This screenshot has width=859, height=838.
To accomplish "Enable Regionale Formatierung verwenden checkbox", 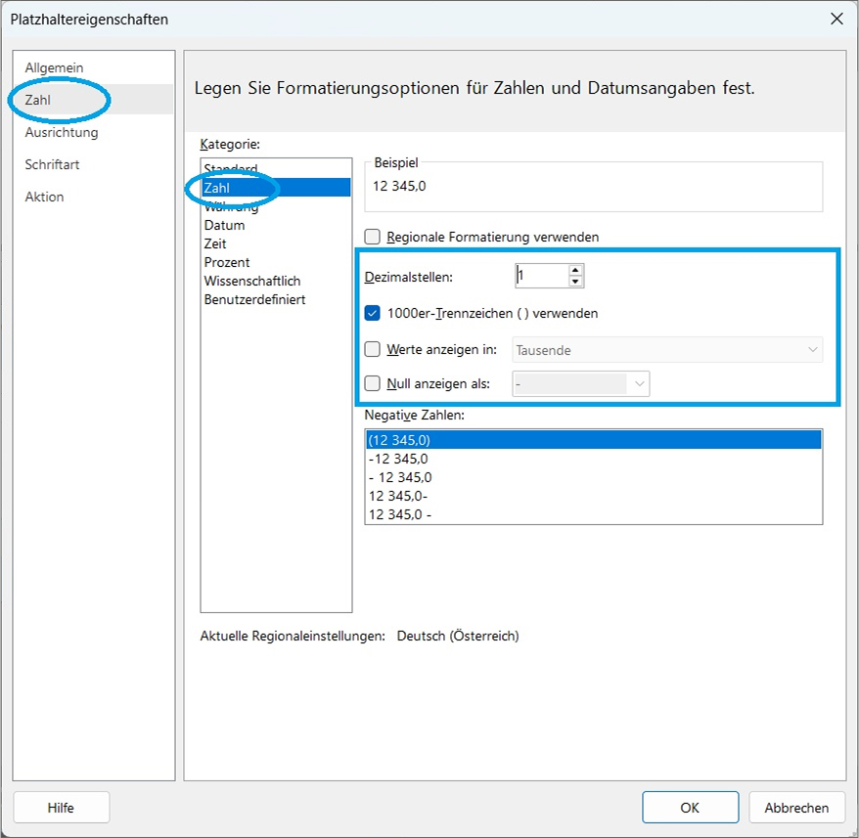I will (372, 237).
